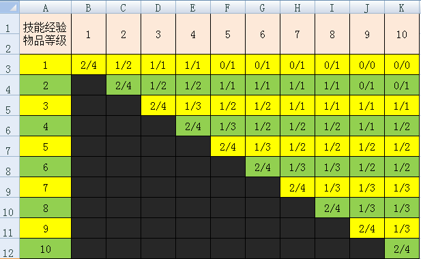Click cell K12 containing 2/4
This screenshot has height=259, width=421.
[x=402, y=249]
